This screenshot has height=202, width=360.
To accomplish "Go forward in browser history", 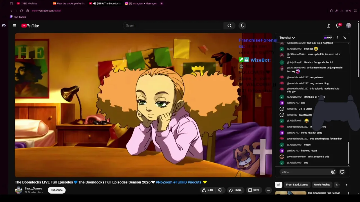I will 16,11.
